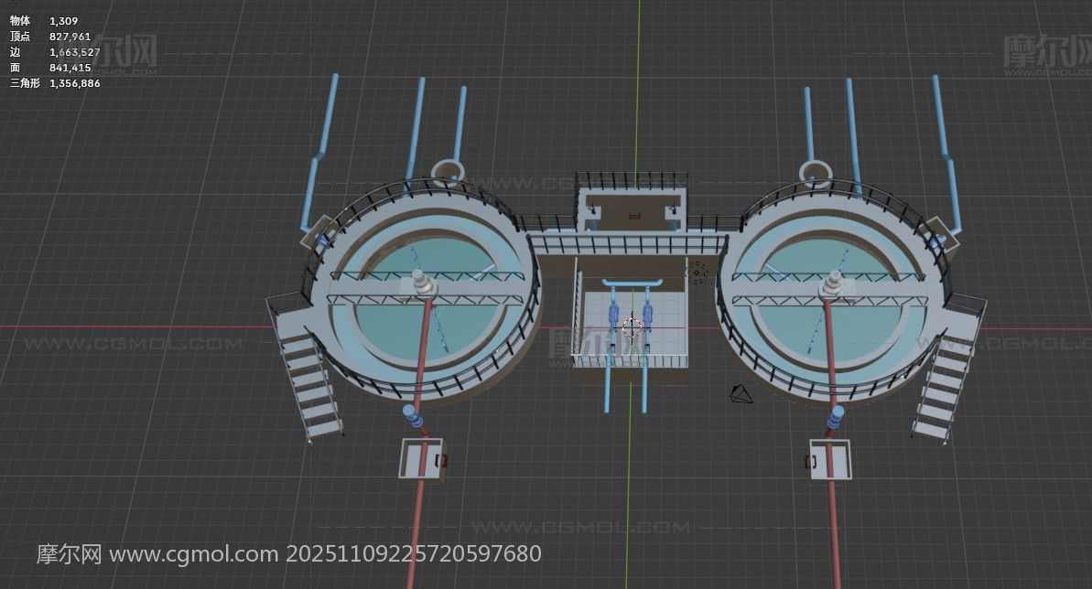Select the point light object gizmo
1092x589 pixels.
coord(697,272)
